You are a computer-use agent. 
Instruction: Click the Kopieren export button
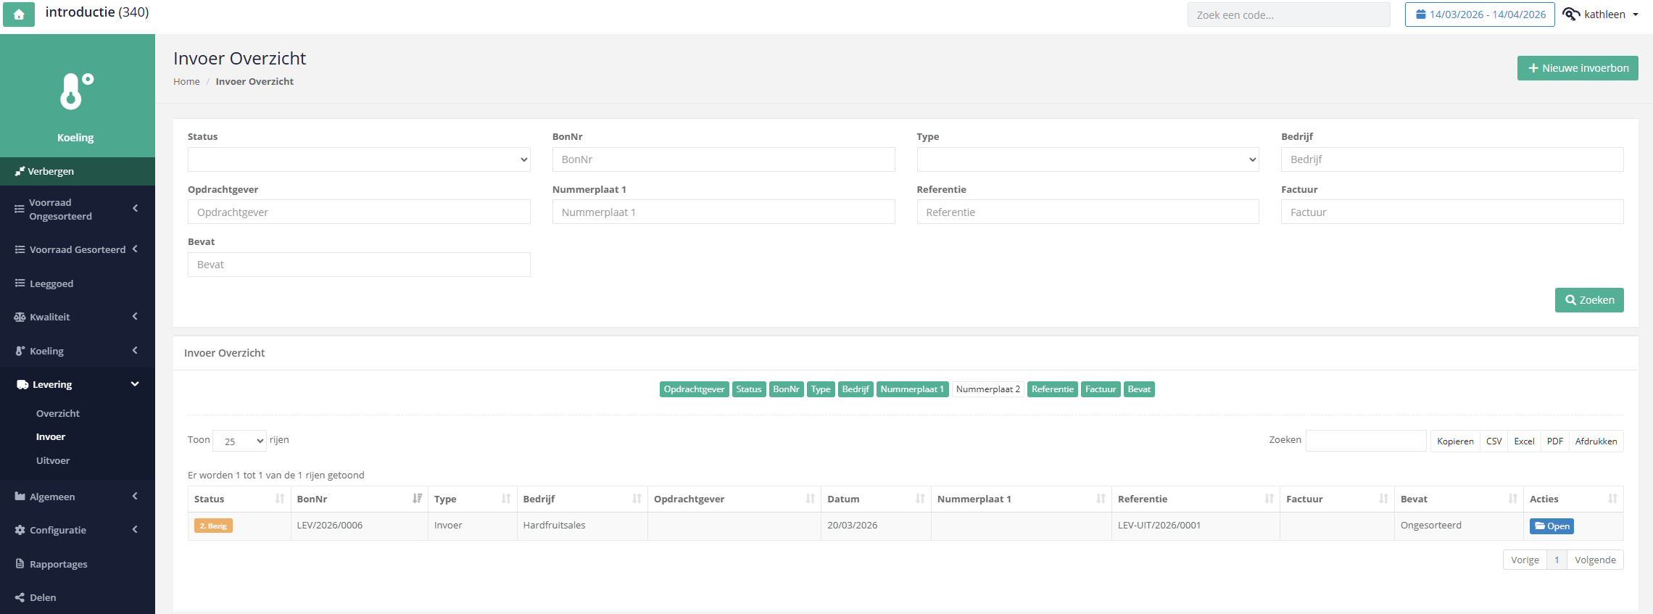[x=1455, y=441]
